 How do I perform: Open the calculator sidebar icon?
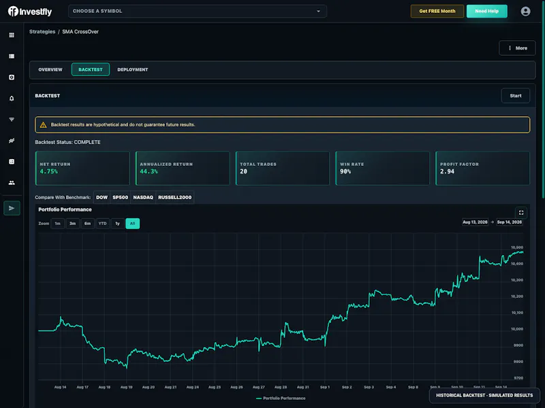pyautogui.click(x=12, y=162)
